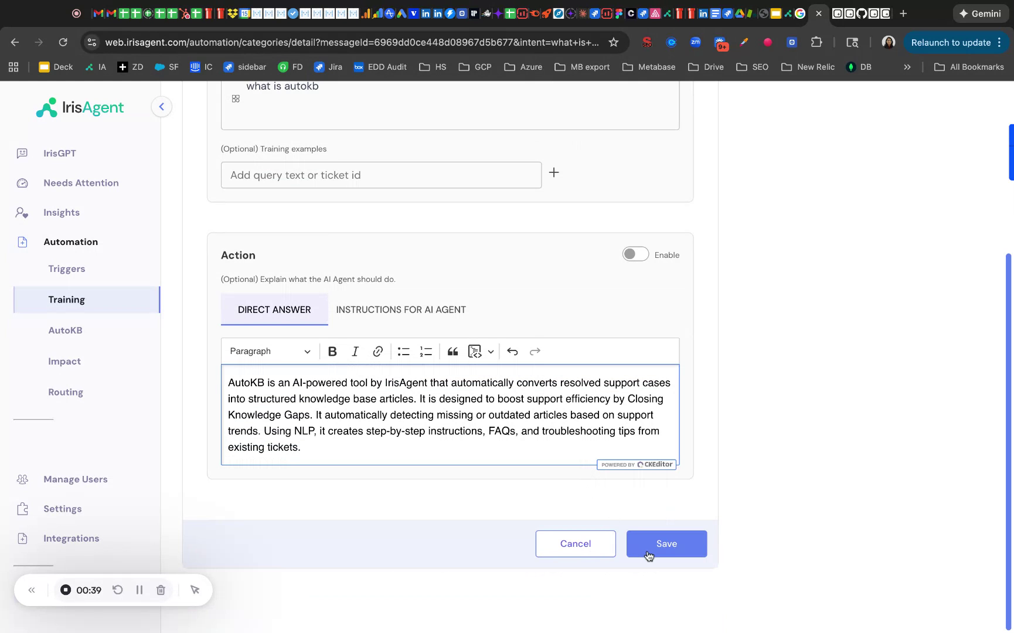Switch to INSTRUCTIONS FOR AI AGENT tab
Viewport: 1014px width, 633px height.
point(401,309)
